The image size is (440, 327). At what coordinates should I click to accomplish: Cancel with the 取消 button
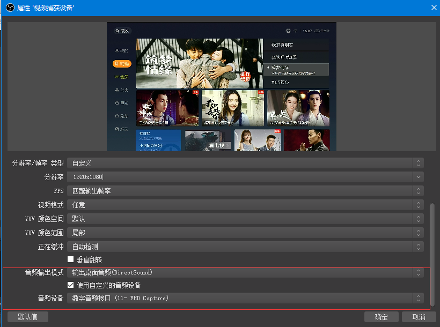coord(419,317)
